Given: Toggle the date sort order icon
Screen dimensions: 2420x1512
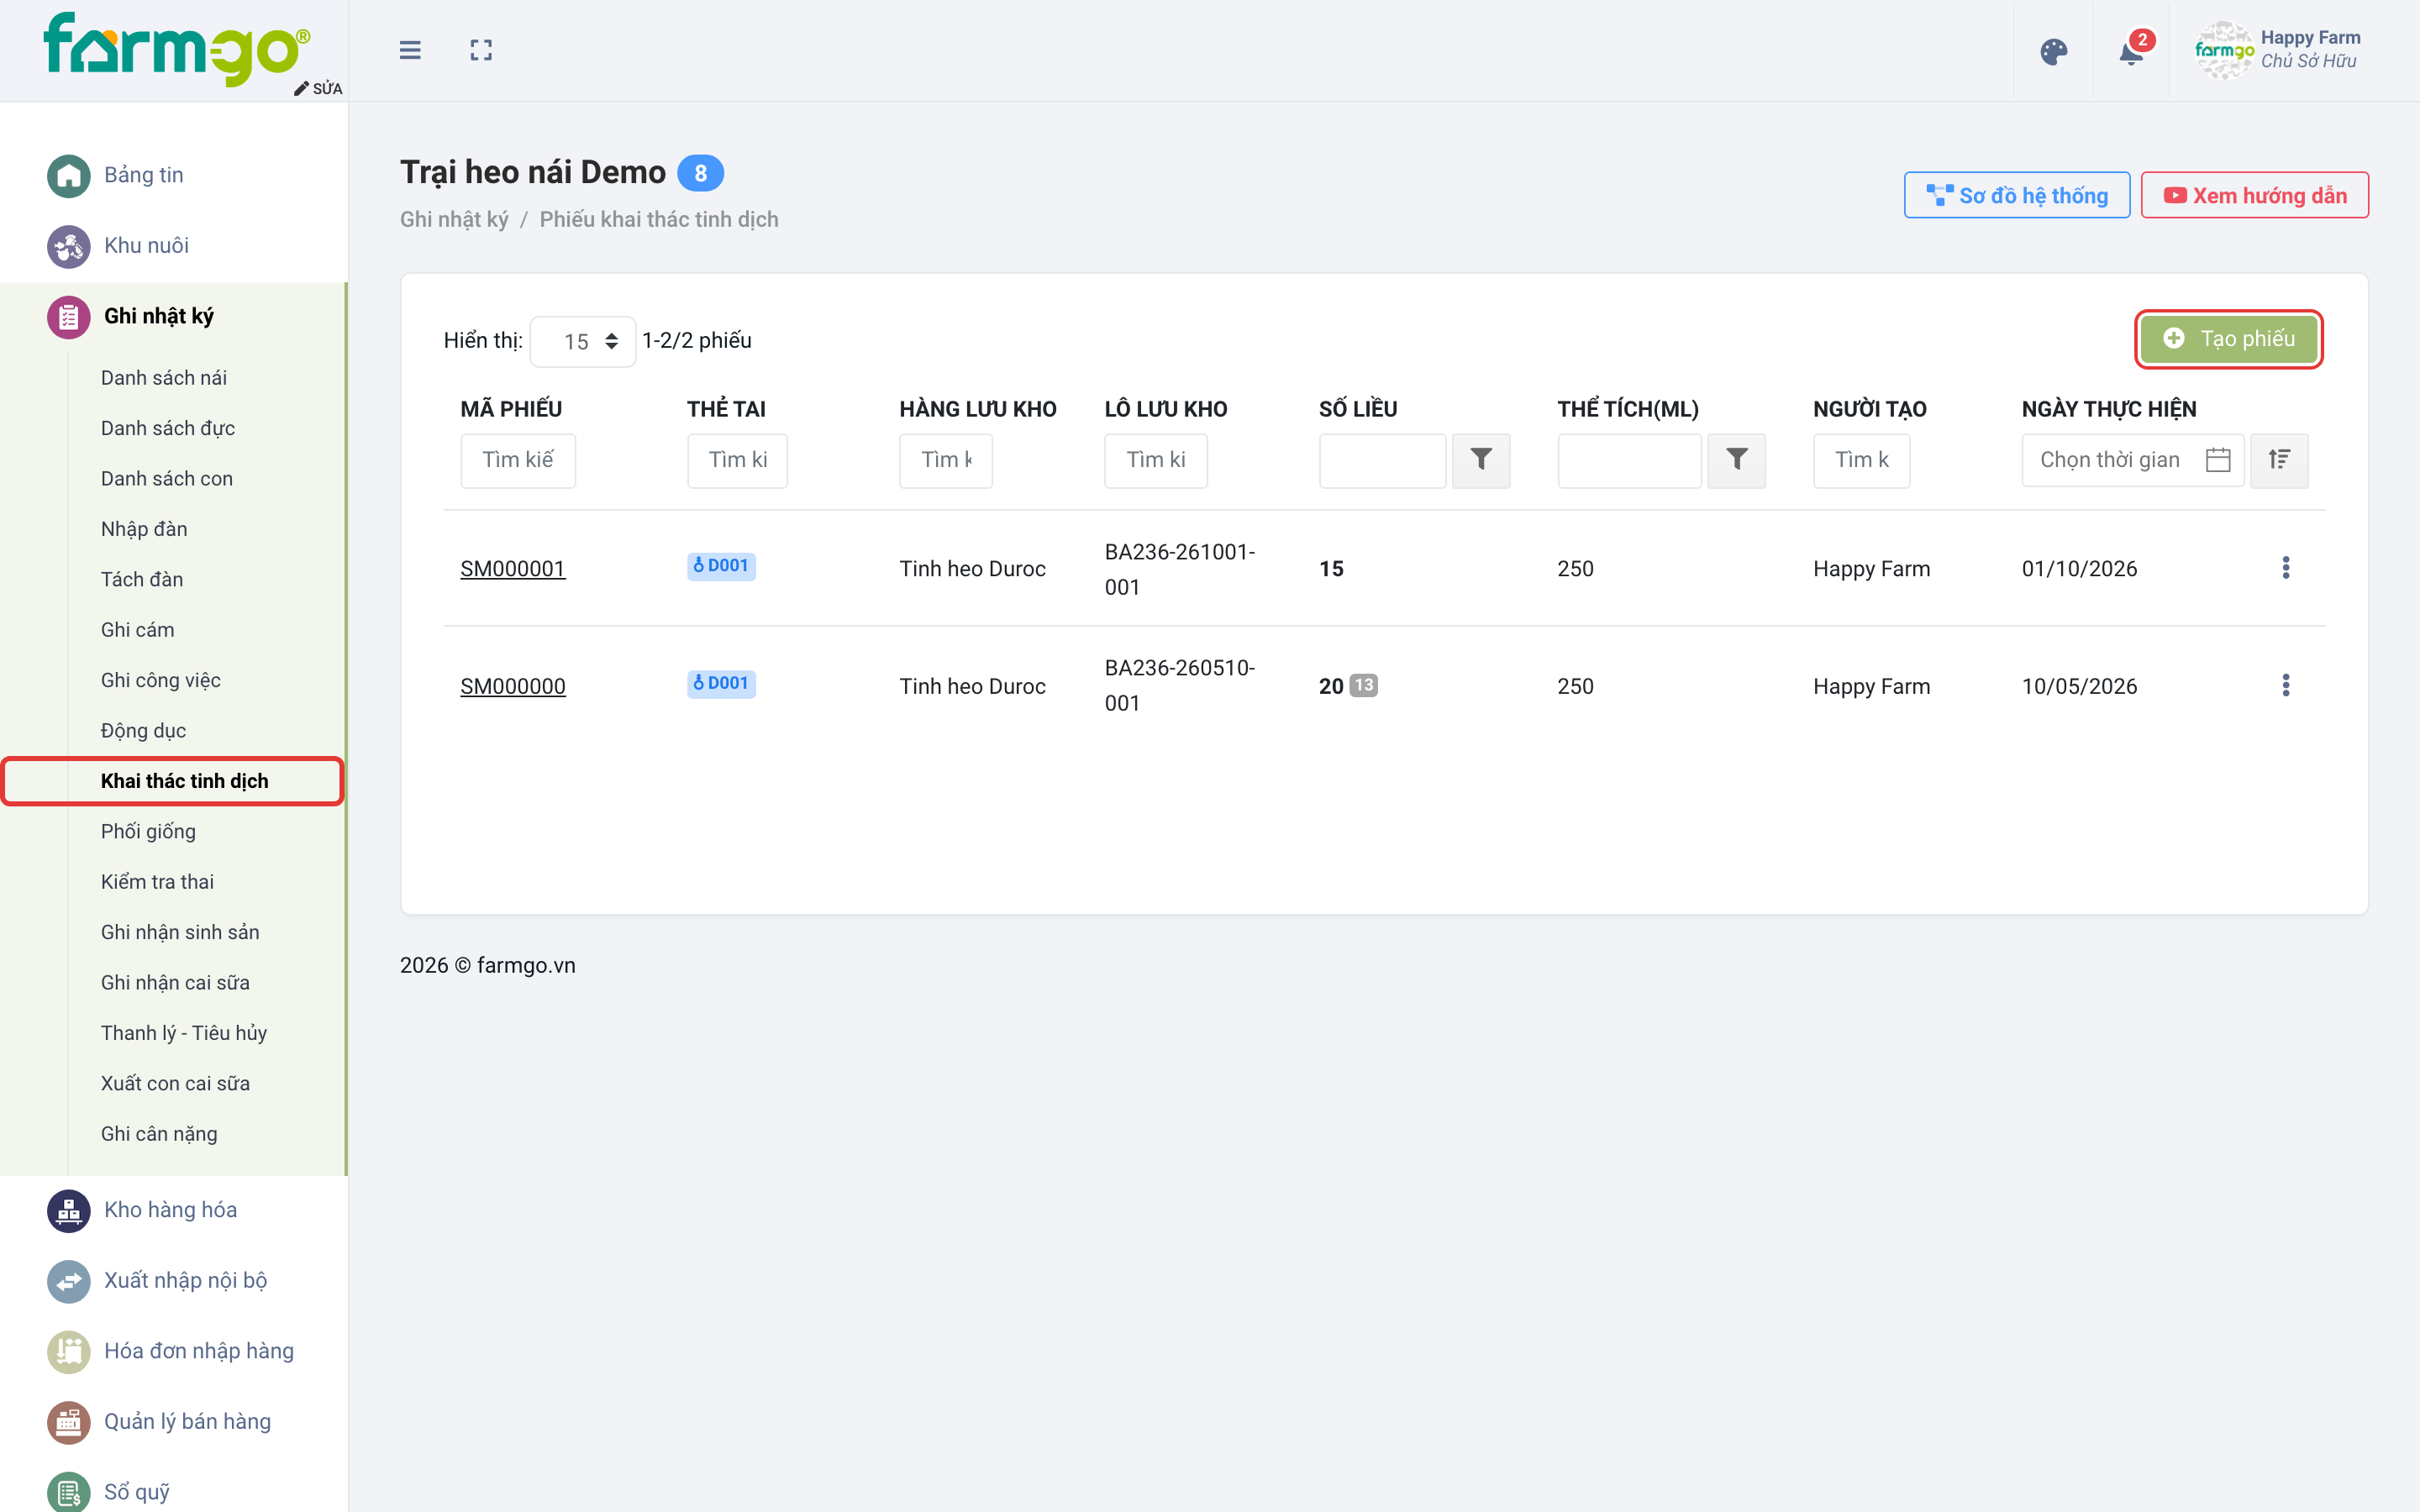Looking at the screenshot, I should [2279, 460].
